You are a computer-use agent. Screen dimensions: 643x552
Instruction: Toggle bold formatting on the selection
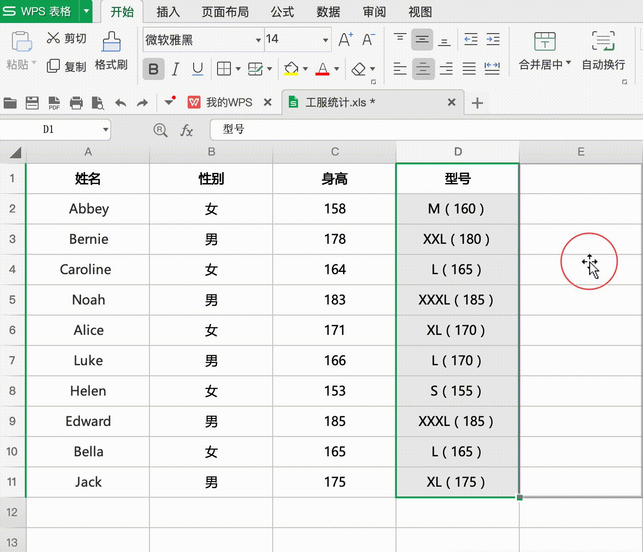[x=153, y=69]
